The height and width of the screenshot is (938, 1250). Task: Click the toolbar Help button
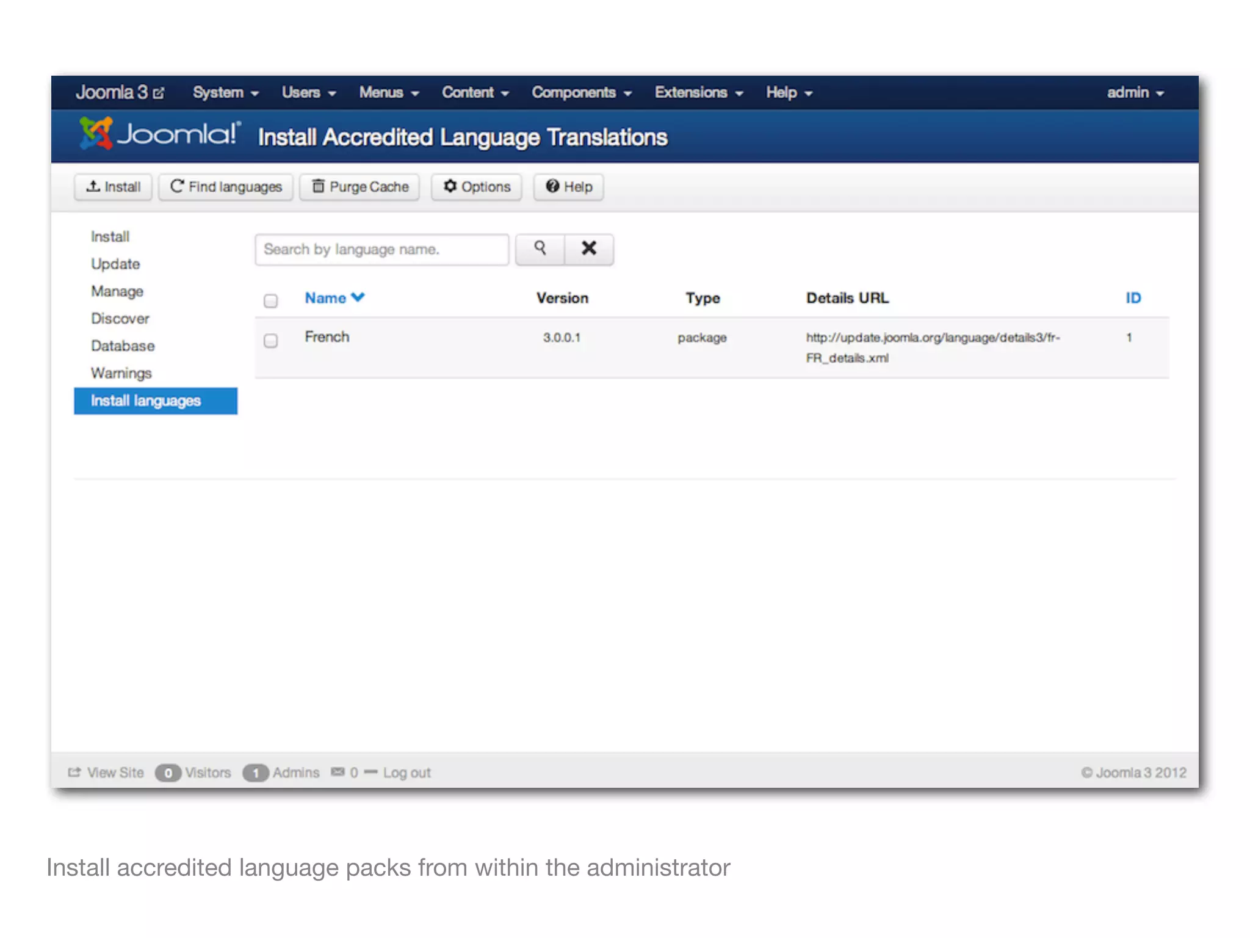click(x=568, y=187)
